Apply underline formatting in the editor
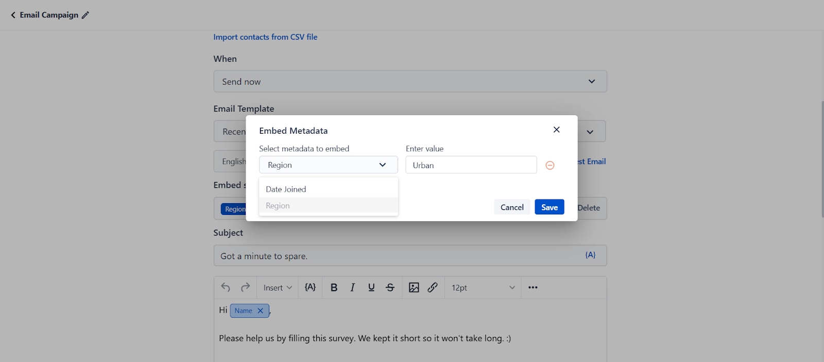Image resolution: width=824 pixels, height=362 pixels. [371, 287]
